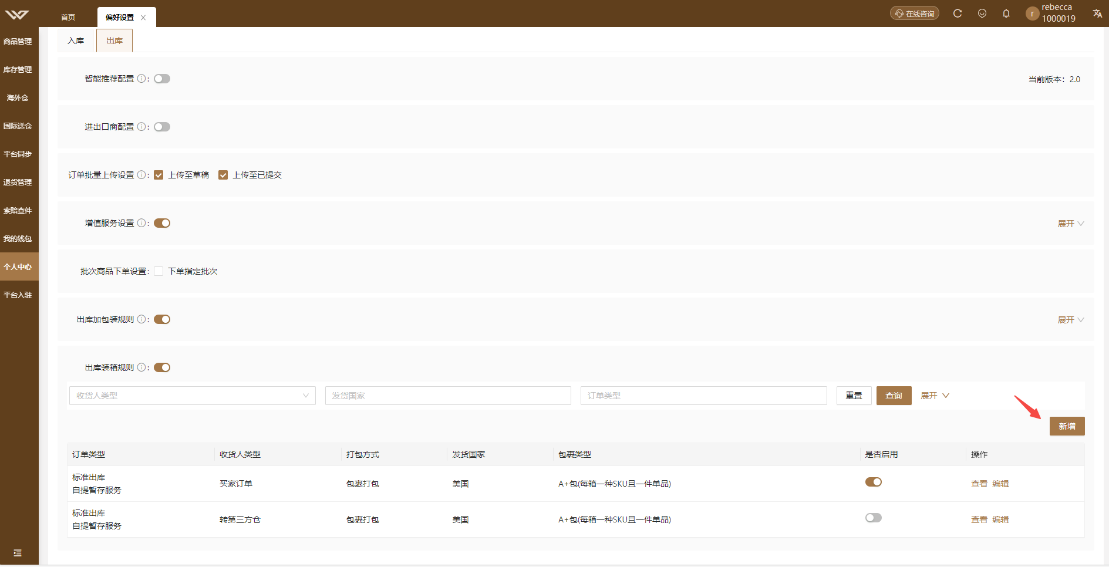
Task: Click 查看 in the 买家订单 row
Action: click(x=979, y=484)
